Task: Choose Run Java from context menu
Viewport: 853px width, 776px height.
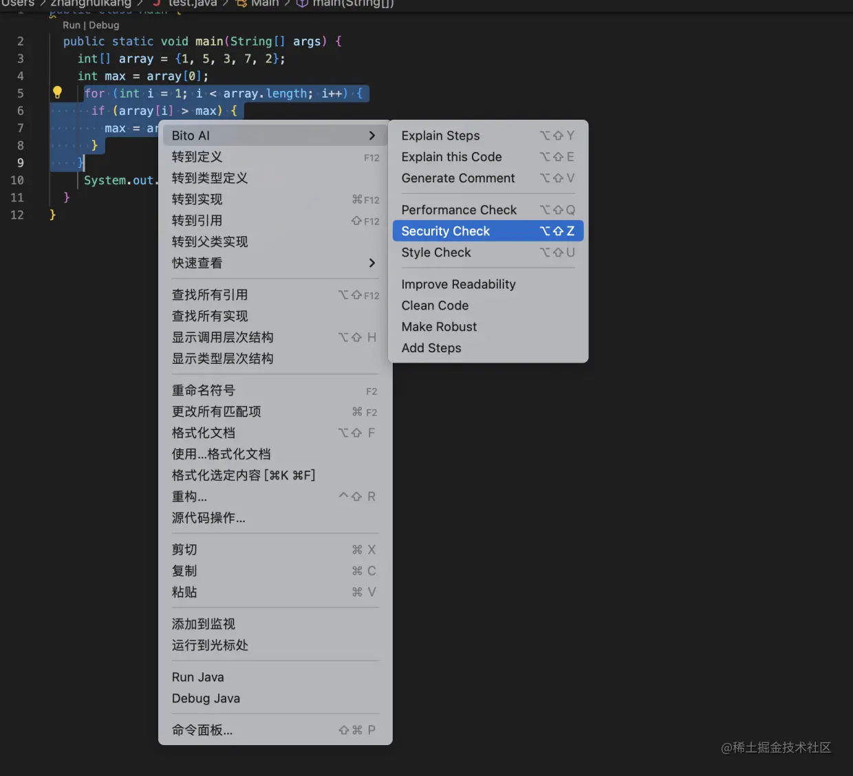Action: tap(275, 677)
